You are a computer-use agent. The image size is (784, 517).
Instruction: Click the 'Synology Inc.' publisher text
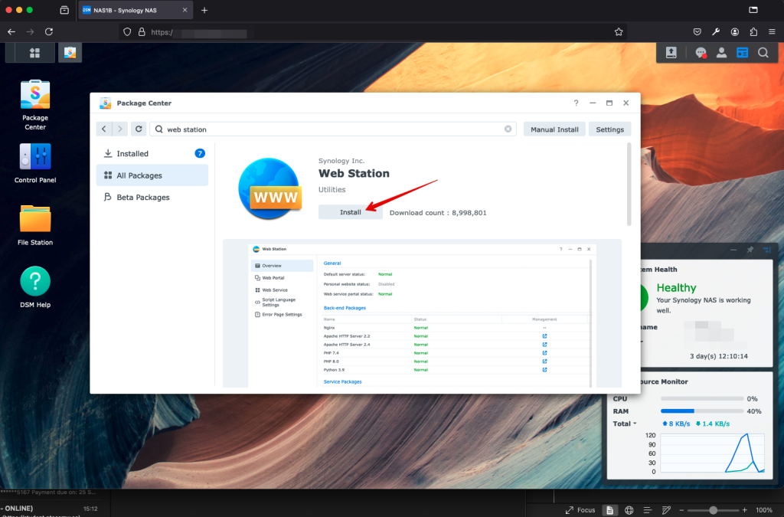point(341,161)
